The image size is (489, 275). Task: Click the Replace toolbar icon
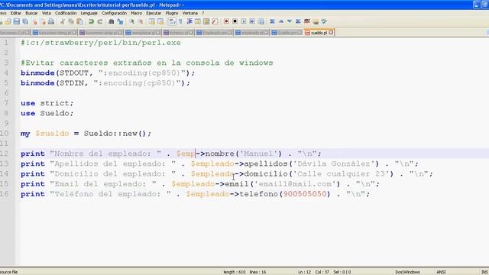[x=120, y=21]
